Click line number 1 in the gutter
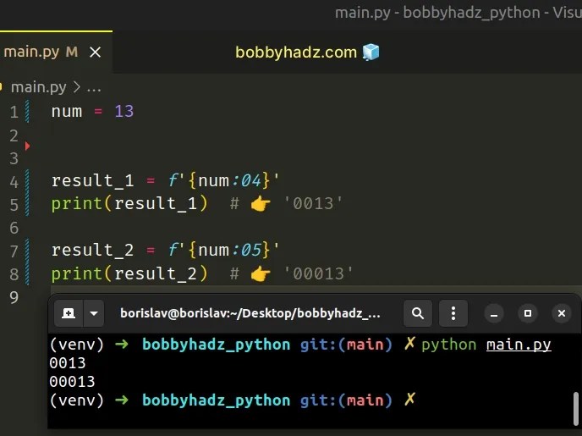This screenshot has width=582, height=436. pyautogui.click(x=14, y=112)
